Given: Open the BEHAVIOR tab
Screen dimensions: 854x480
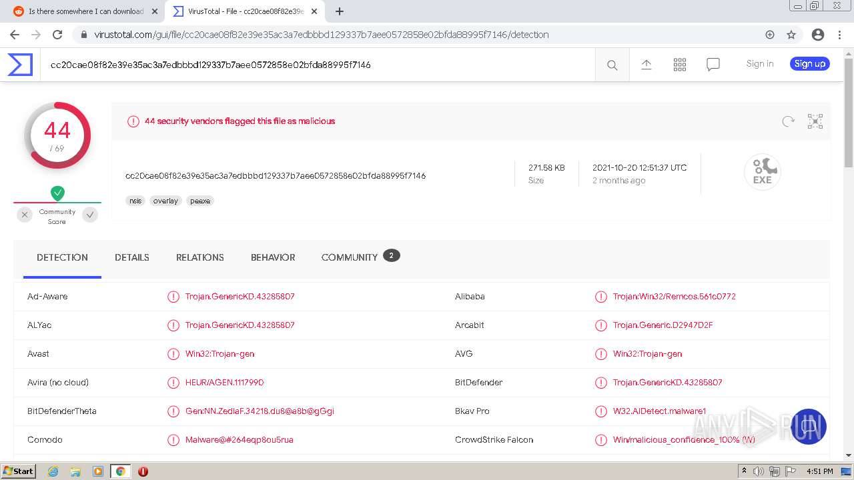Looking at the screenshot, I should click(273, 257).
